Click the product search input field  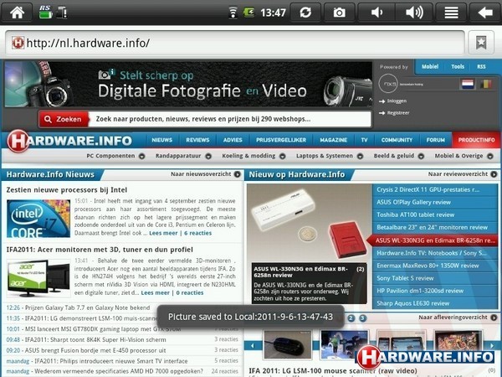tap(229, 119)
